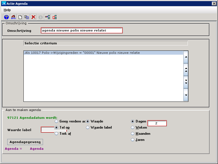Create new record with blank page icon
This screenshot has height=164, width=218.
20,17
